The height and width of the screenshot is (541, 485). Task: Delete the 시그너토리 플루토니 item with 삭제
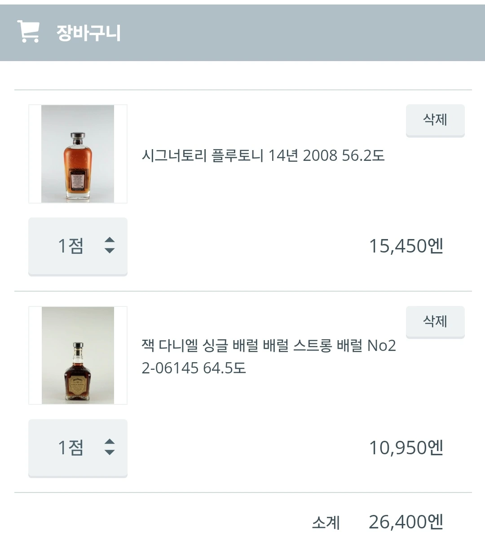tap(435, 120)
